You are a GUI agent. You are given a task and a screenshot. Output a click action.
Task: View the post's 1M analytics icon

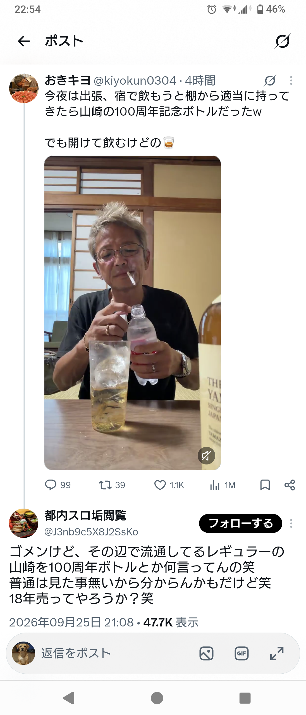pos(215,485)
